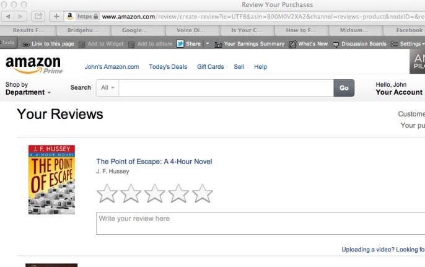The image size is (425, 267).
Task: Open the Uploading a video link
Action: point(383,250)
